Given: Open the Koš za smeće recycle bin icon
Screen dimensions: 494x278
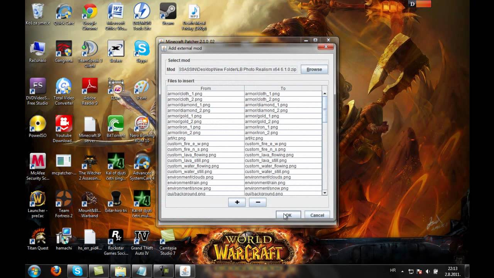Looking at the screenshot, I should pos(38,15).
